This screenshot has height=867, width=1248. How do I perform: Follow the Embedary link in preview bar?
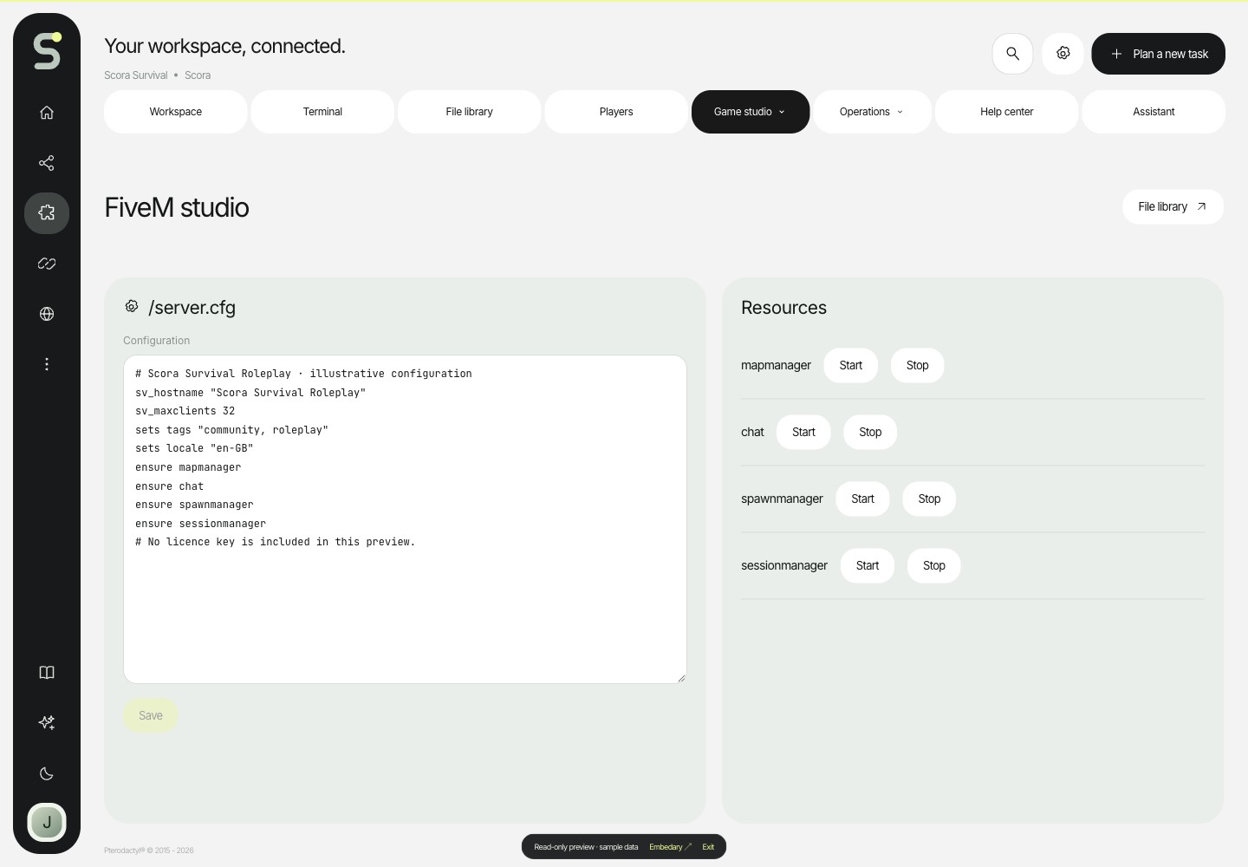670,847
